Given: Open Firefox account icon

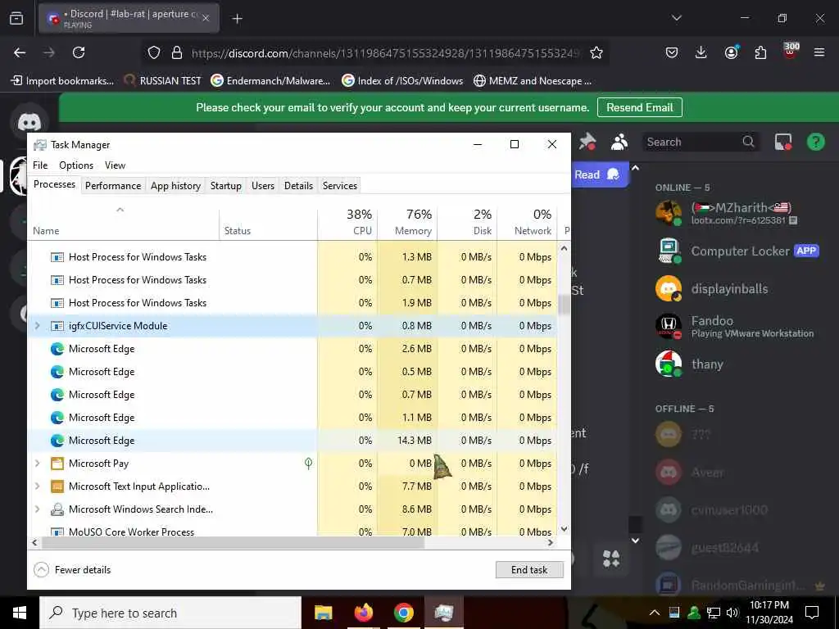Looking at the screenshot, I should click(731, 52).
